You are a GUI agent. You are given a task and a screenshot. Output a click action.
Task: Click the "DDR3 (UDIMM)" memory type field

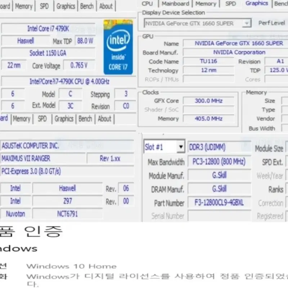point(219,147)
